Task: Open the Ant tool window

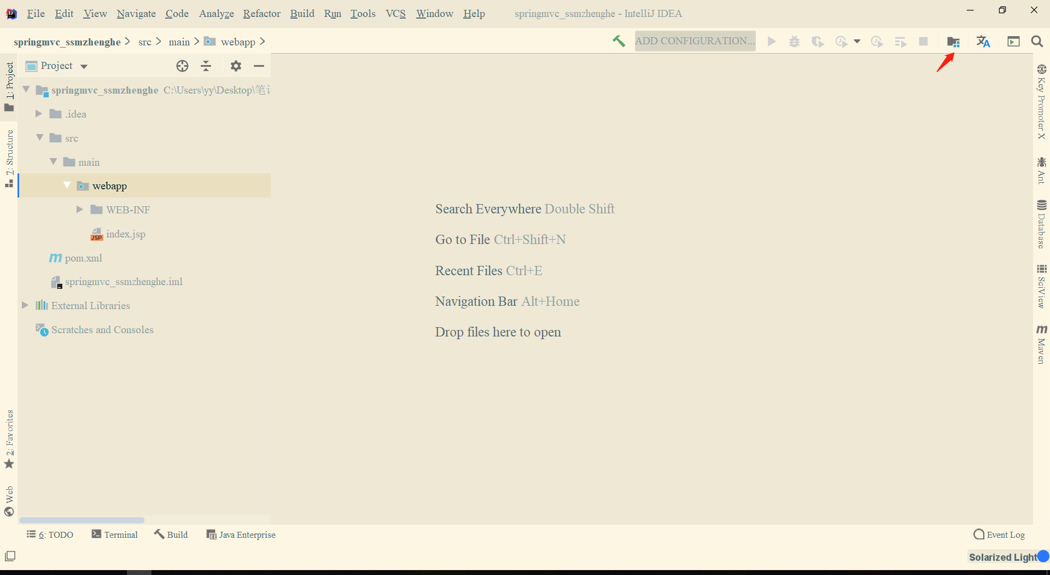Action: pyautogui.click(x=1041, y=171)
